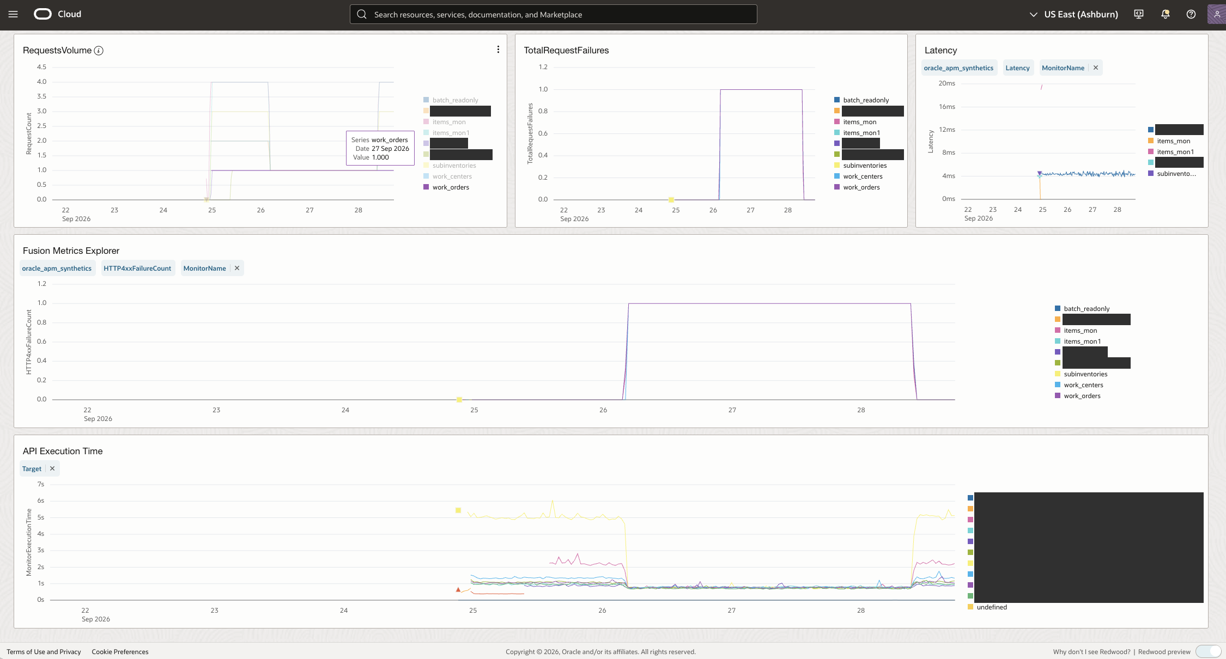
Task: Click the search magnifier icon
Action: point(362,14)
